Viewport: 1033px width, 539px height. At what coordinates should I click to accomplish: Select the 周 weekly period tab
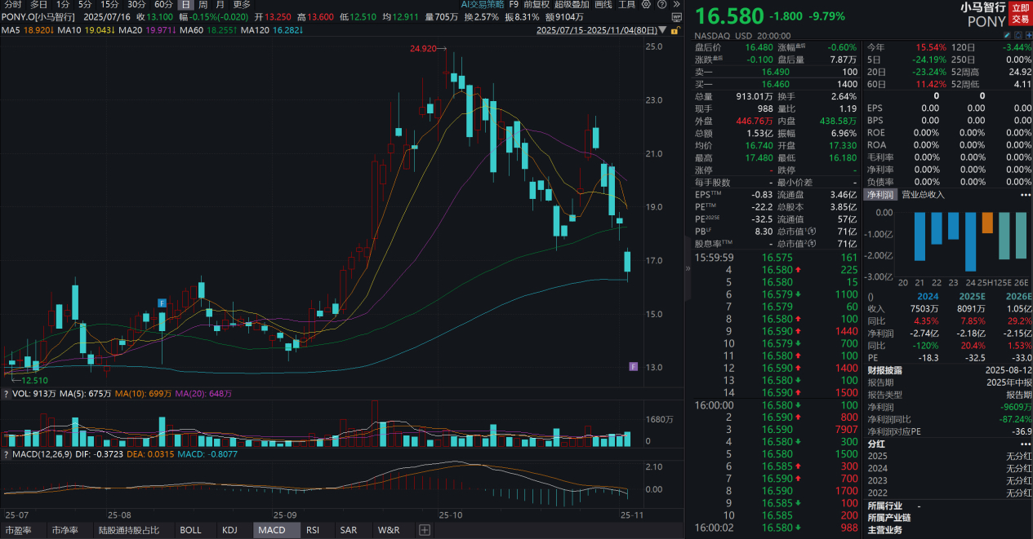tap(203, 4)
